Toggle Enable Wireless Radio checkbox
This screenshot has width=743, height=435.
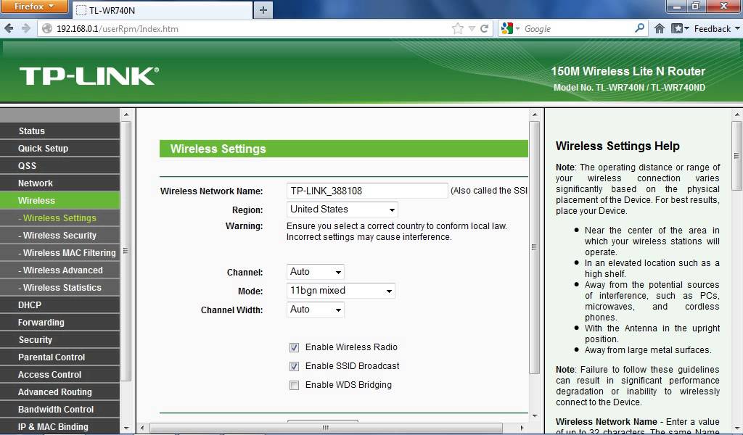tap(295, 347)
